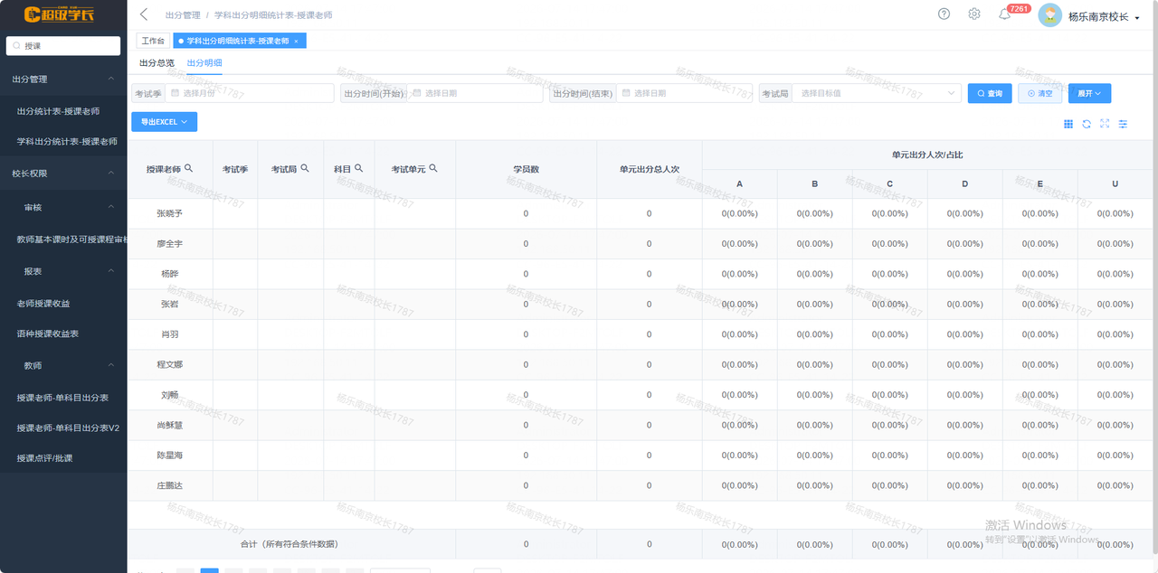
Task: Click the 清空 button
Action: click(x=1040, y=93)
